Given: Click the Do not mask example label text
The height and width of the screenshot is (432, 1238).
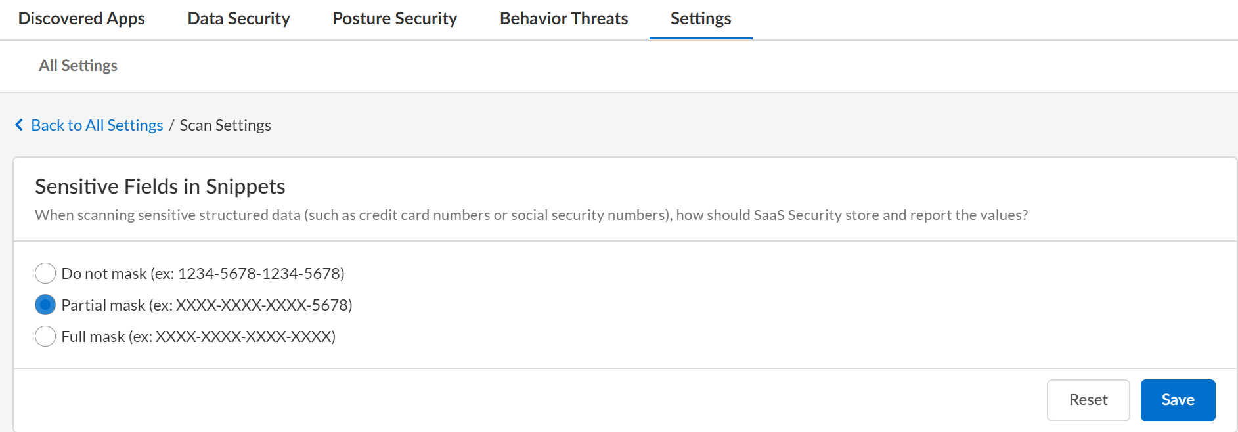Looking at the screenshot, I should pos(203,273).
